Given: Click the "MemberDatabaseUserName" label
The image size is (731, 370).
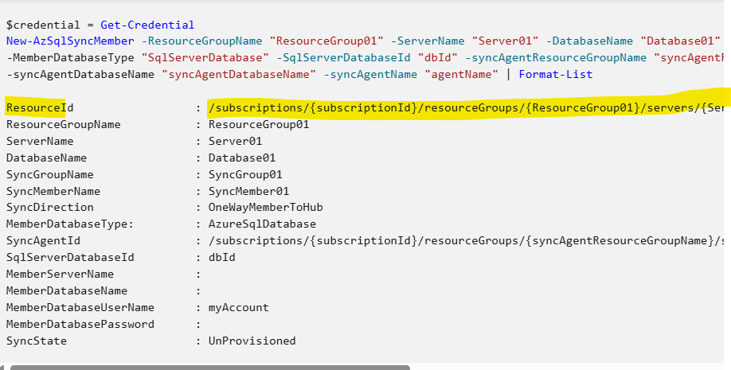Looking at the screenshot, I should 80,308.
